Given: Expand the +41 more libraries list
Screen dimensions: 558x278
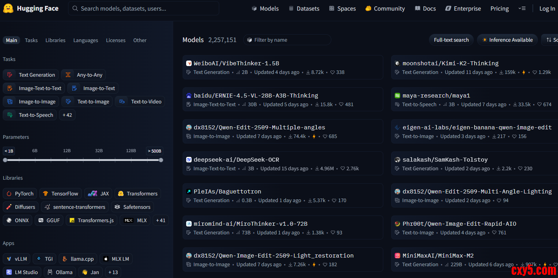Looking at the screenshot, I should point(161,220).
